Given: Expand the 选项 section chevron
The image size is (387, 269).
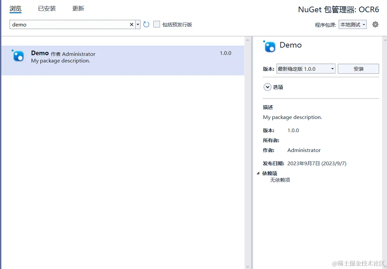Looking at the screenshot, I should pos(267,87).
